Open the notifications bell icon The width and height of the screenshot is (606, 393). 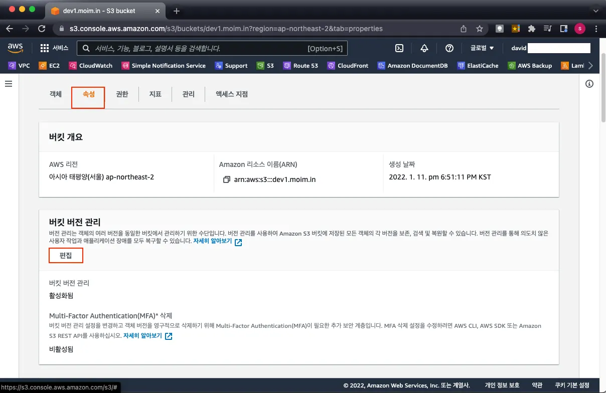click(x=424, y=48)
